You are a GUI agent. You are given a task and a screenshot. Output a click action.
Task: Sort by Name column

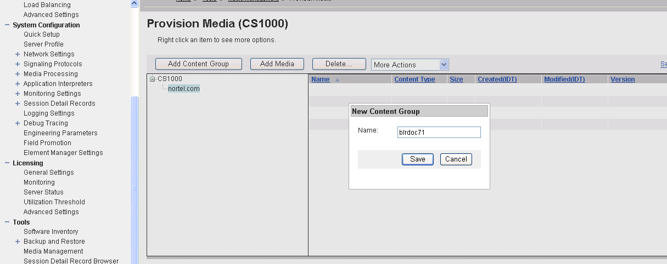[x=321, y=79]
